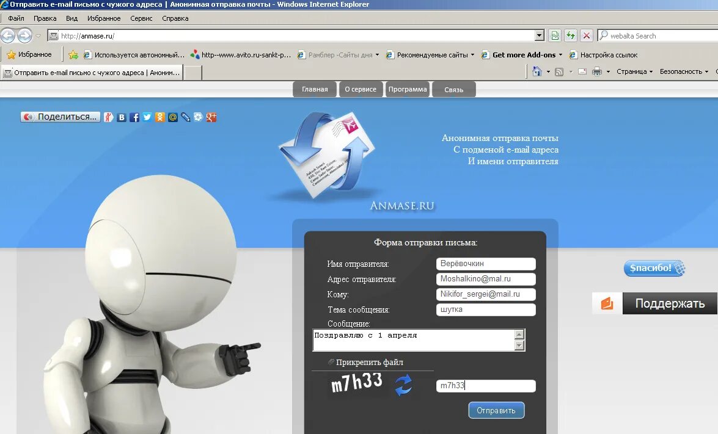
Task: Click inside the Сообщение text area
Action: [414, 340]
